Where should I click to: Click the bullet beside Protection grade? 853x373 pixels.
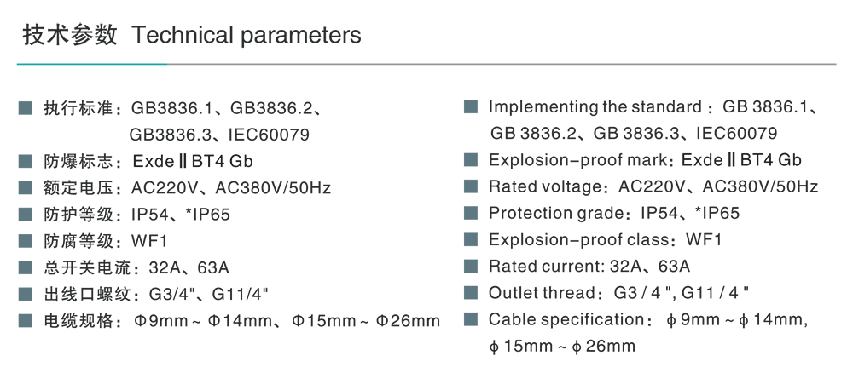470,213
